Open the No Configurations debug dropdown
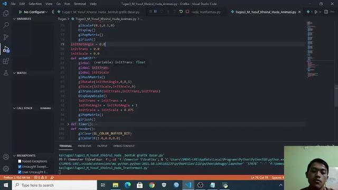 click(35, 12)
